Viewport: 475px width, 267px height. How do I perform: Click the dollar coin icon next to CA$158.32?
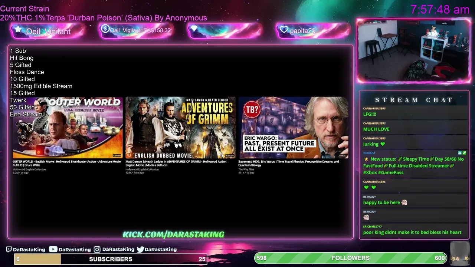(105, 29)
